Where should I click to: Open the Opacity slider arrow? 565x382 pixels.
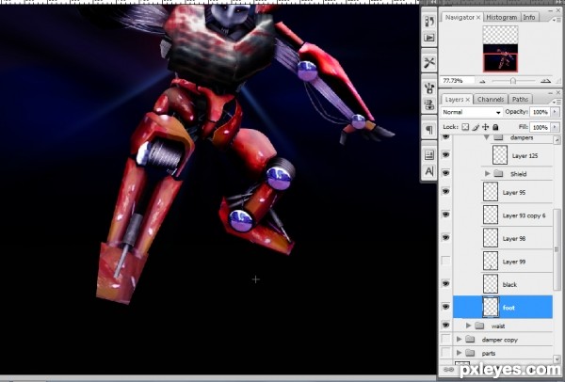555,112
